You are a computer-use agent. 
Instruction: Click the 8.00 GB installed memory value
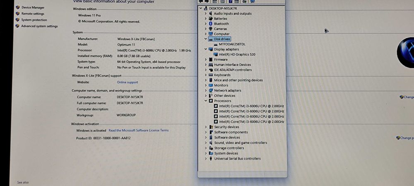coord(134,56)
